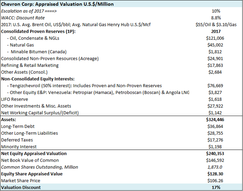Viewport: 243px width, 191px height.
Task: Select the $1,142 value
Action: [215, 113]
